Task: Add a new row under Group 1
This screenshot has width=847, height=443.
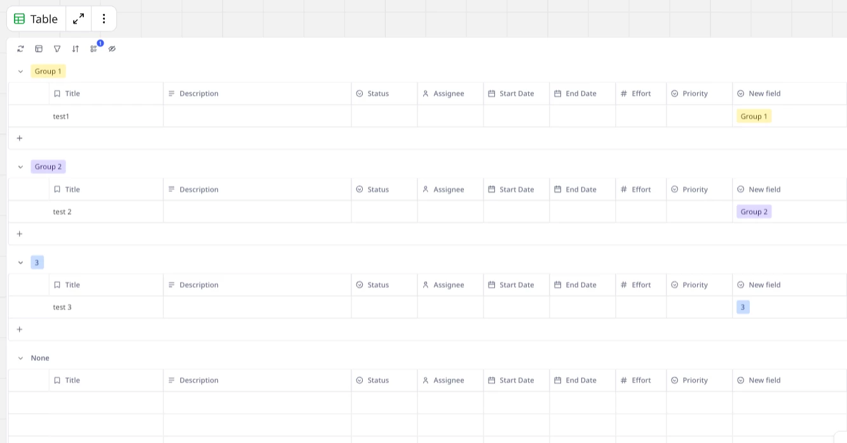Action: [x=20, y=138]
